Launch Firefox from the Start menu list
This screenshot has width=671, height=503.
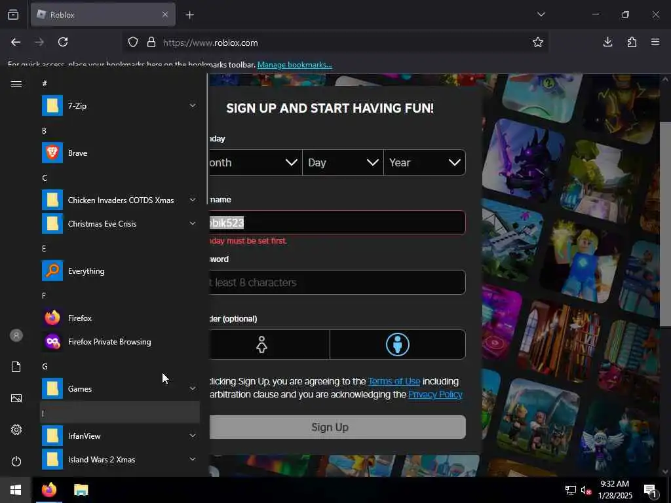[120, 318]
